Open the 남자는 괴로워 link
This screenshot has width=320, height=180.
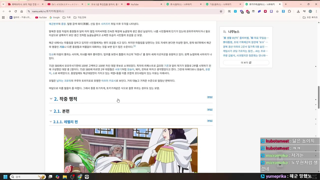pyautogui.click(x=64, y=81)
